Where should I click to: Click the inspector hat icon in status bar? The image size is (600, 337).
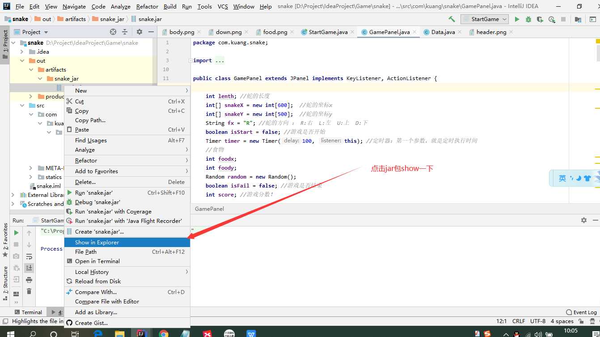click(x=592, y=321)
